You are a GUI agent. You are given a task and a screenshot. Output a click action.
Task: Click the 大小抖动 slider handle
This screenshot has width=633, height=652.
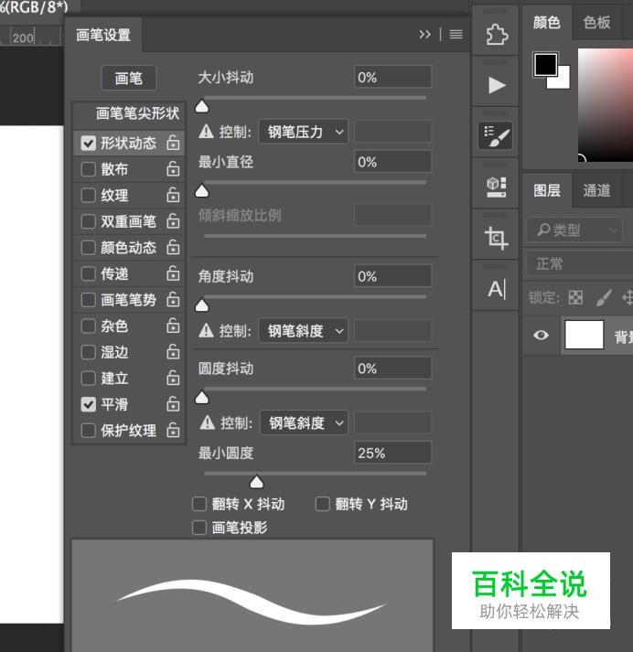[202, 107]
